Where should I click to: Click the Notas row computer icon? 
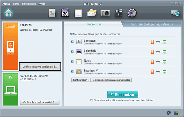[x=164, y=62]
